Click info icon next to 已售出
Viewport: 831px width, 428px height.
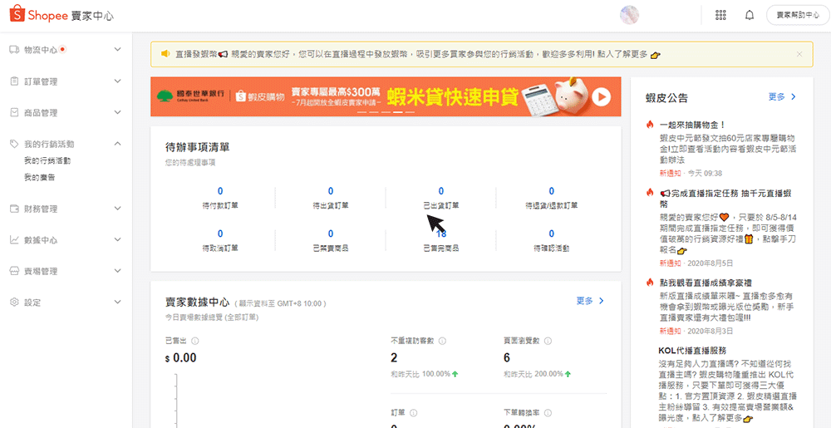pos(194,341)
